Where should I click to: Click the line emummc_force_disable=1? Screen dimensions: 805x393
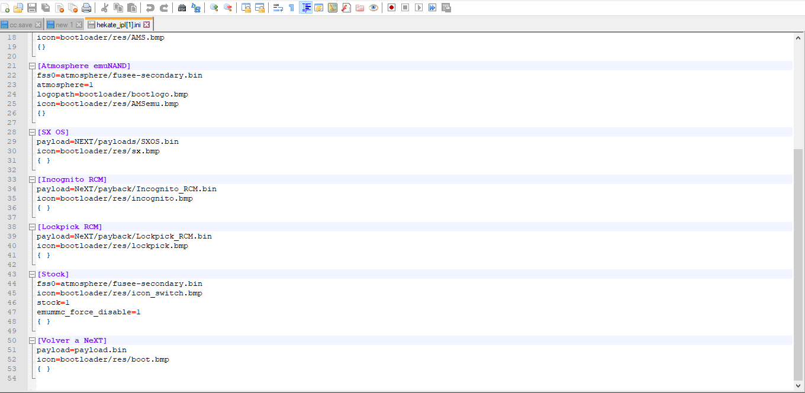(89, 313)
